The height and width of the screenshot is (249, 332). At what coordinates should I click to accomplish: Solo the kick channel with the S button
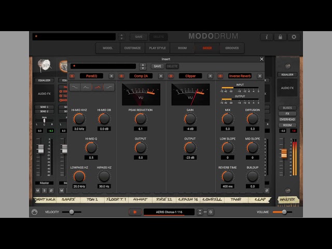pos(44,190)
